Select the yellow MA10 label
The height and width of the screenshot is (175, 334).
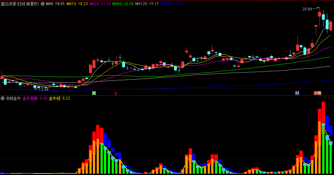click(77, 4)
